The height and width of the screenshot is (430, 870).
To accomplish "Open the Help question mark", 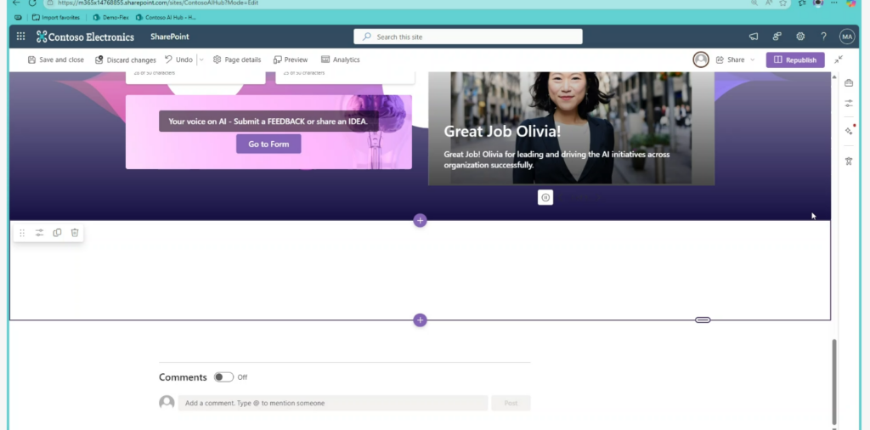I will tap(823, 37).
